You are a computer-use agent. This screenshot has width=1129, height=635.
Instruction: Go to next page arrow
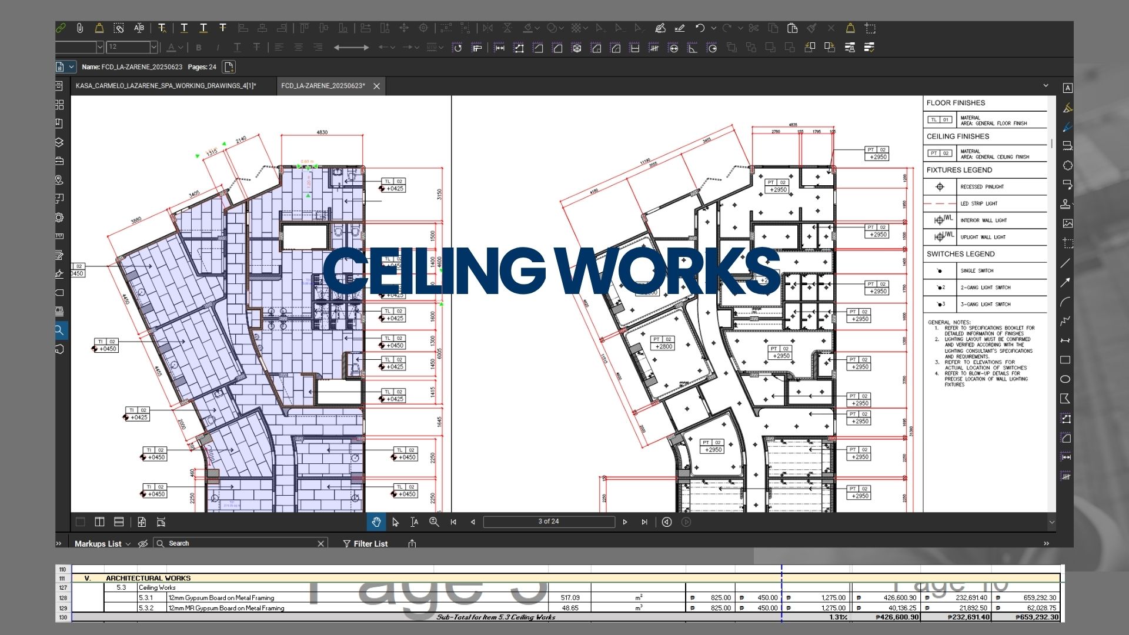[624, 522]
